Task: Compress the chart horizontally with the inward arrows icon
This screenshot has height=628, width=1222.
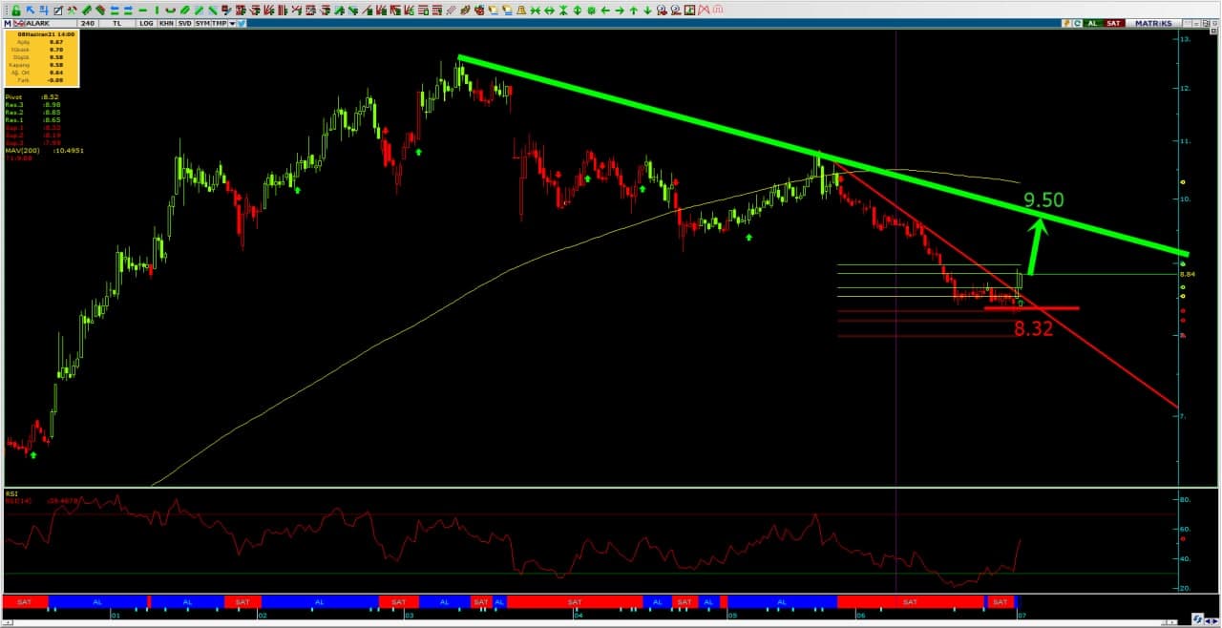Action: [x=535, y=10]
